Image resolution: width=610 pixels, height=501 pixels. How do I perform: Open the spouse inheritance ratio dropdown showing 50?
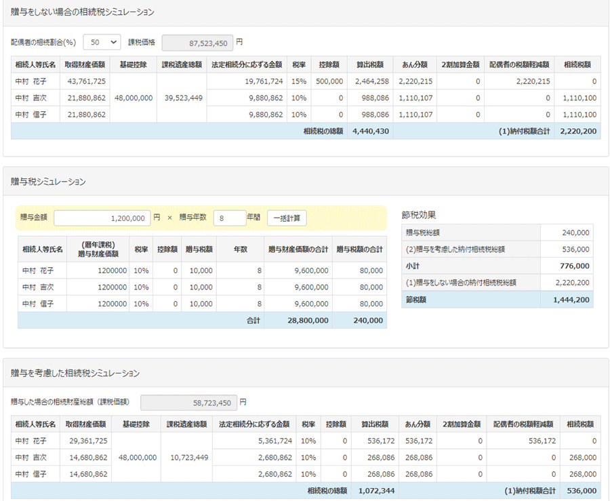pyautogui.click(x=102, y=42)
